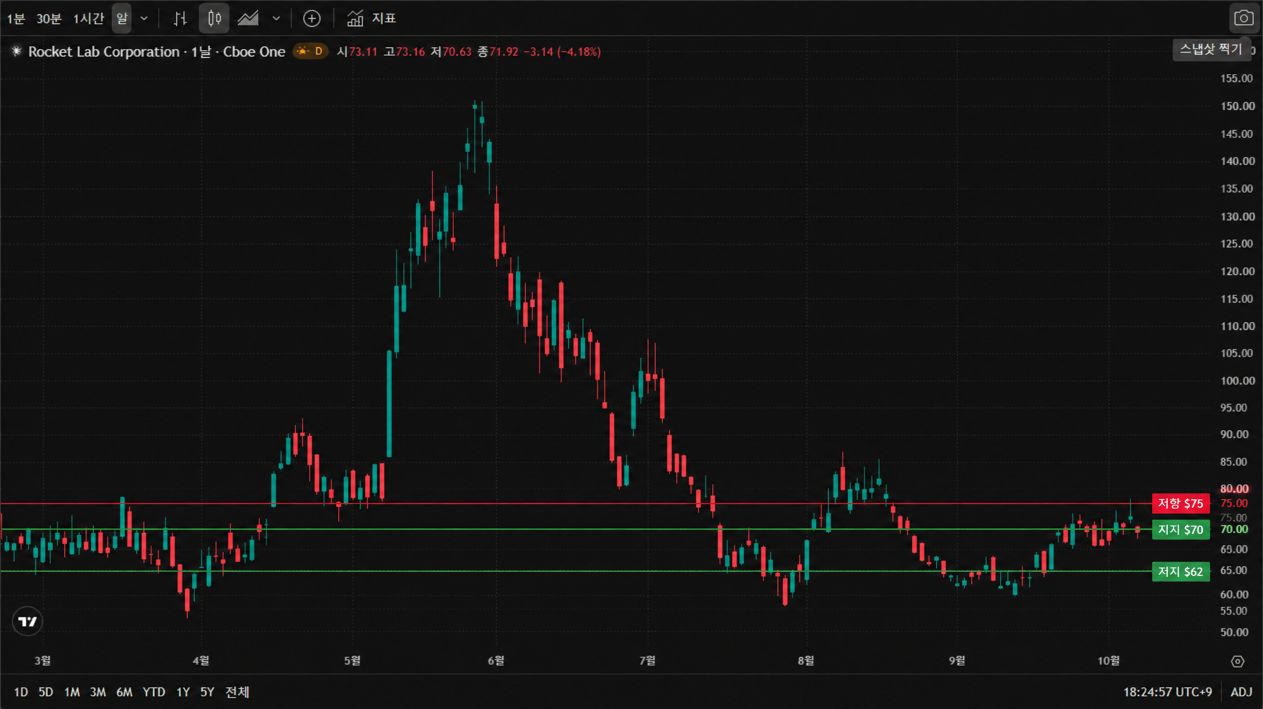Select the 1시간 timeframe
The height and width of the screenshot is (709, 1263).
point(89,18)
